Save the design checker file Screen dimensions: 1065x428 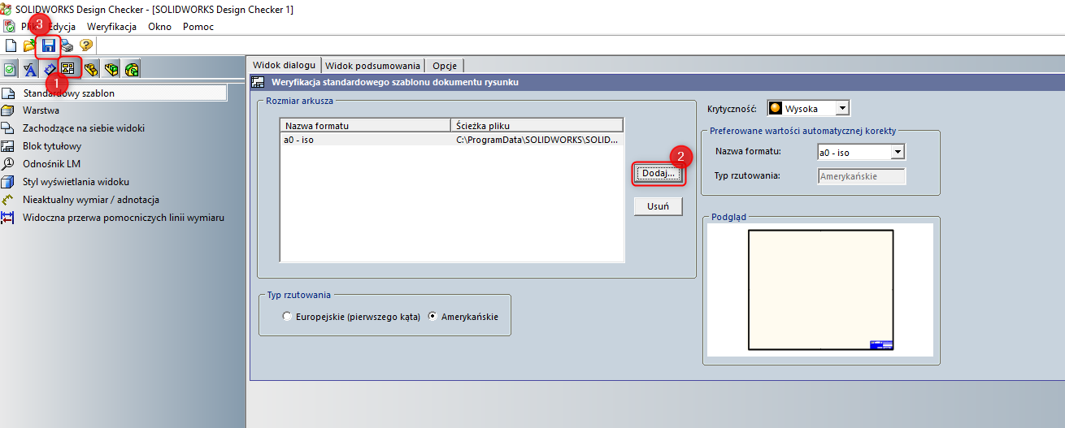(49, 45)
